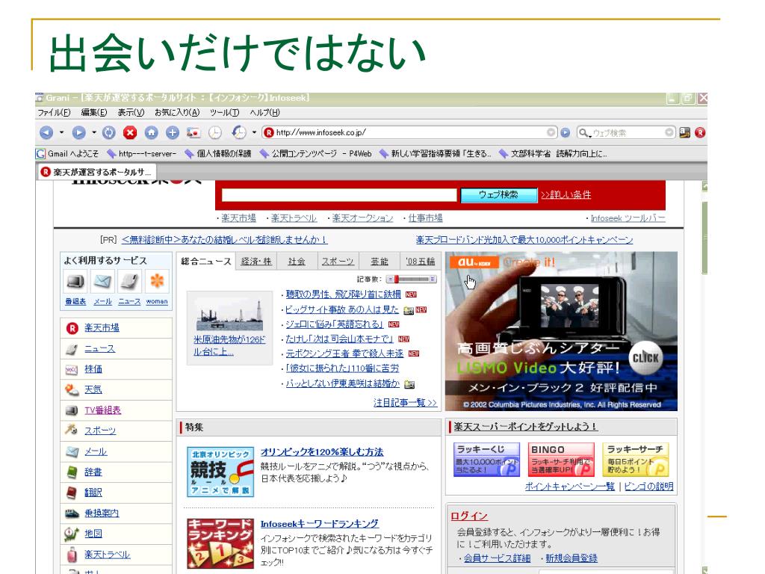Click the Infoseek web search input field
Viewport: 765px width, 574px height.
[x=339, y=195]
